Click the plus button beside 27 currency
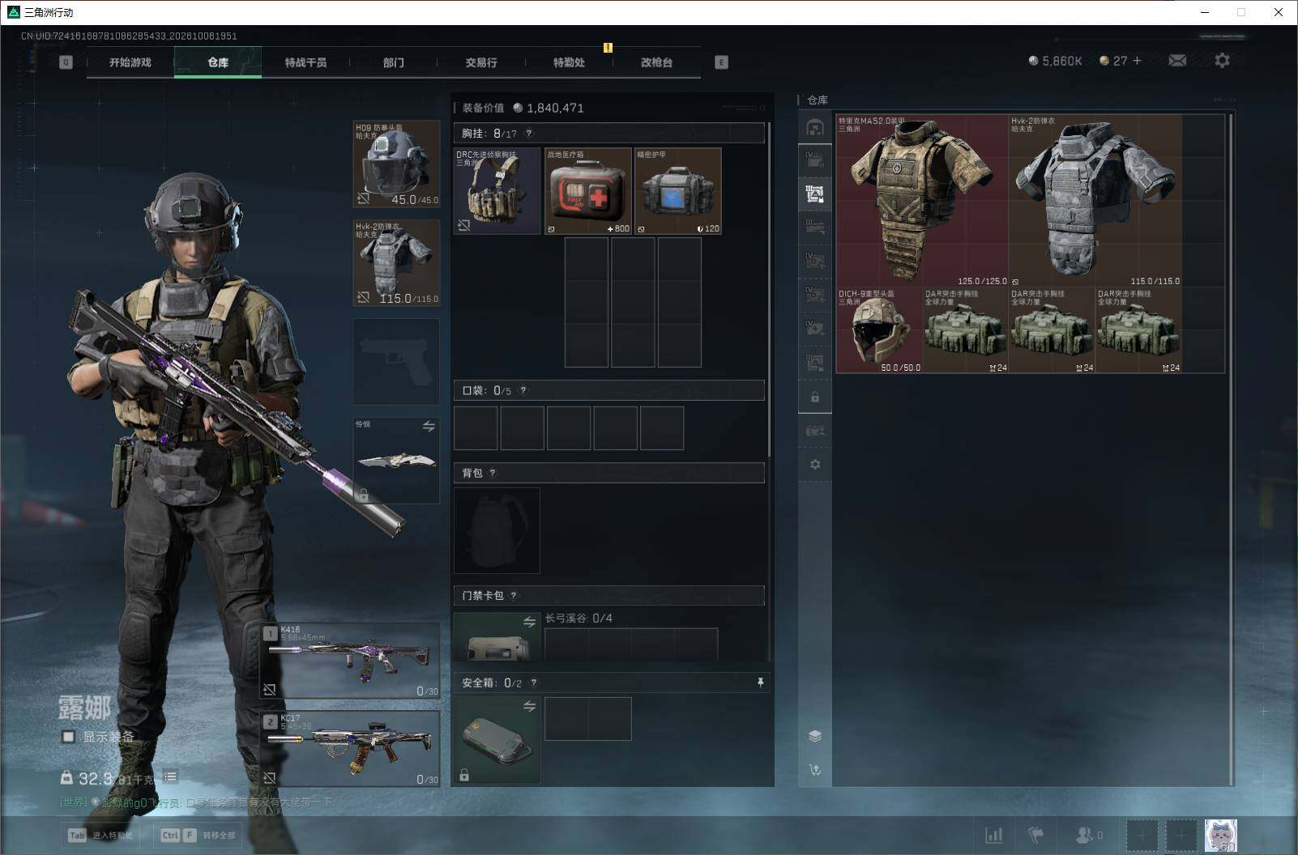 1137,61
